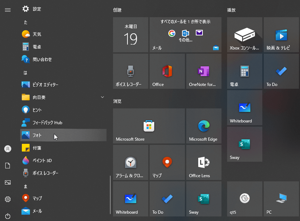Screen dimensions: 300x221
Task: Expand the 向日葵 folder chevron
Action: 102,97
